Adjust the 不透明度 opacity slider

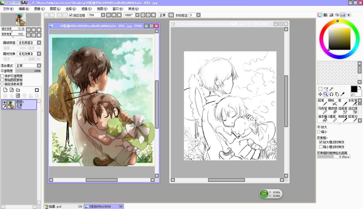tap(28, 71)
